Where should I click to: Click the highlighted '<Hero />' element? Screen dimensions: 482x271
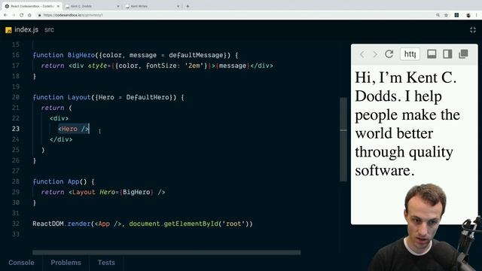pyautogui.click(x=74, y=129)
